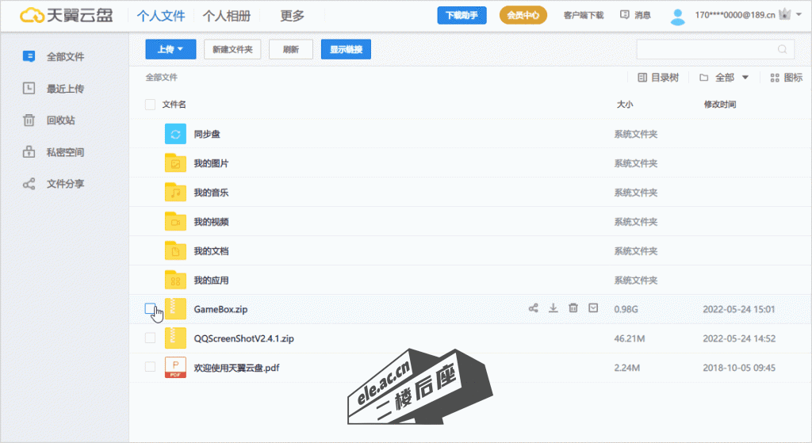812x443 pixels.
Task: Click the user avatar icon
Action: tap(678, 15)
